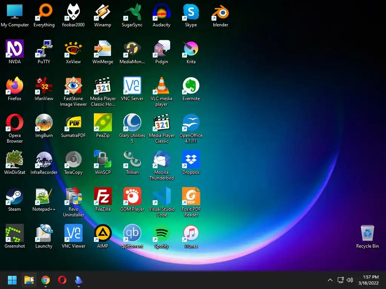
Task: Click the OpenOffice 4.1.11 icon
Action: coord(191,122)
